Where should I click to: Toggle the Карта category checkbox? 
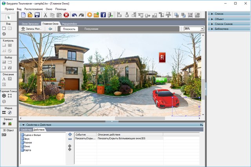tap(22, 150)
